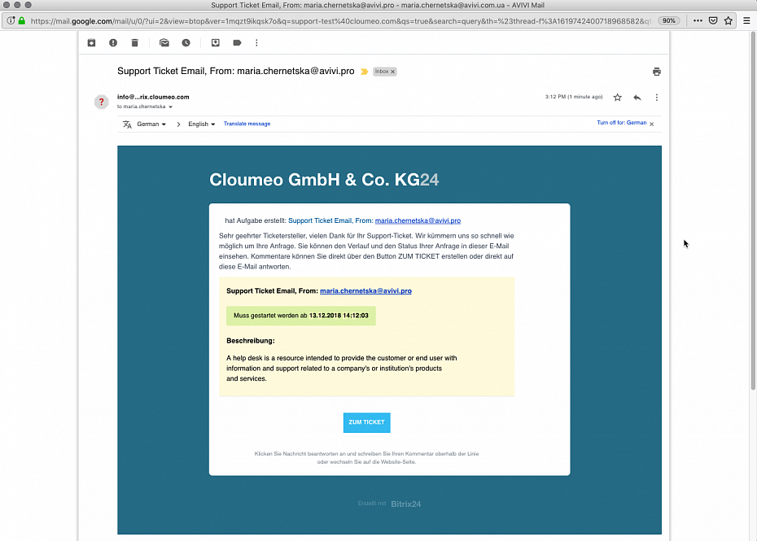Remove the Inbox label with its x
Screen dimensions: 757x541
point(393,72)
